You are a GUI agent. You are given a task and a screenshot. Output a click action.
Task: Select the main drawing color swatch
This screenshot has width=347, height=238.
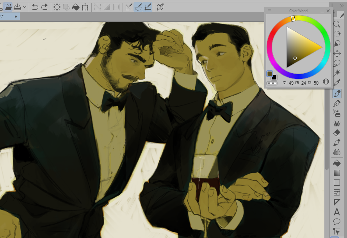(270, 74)
